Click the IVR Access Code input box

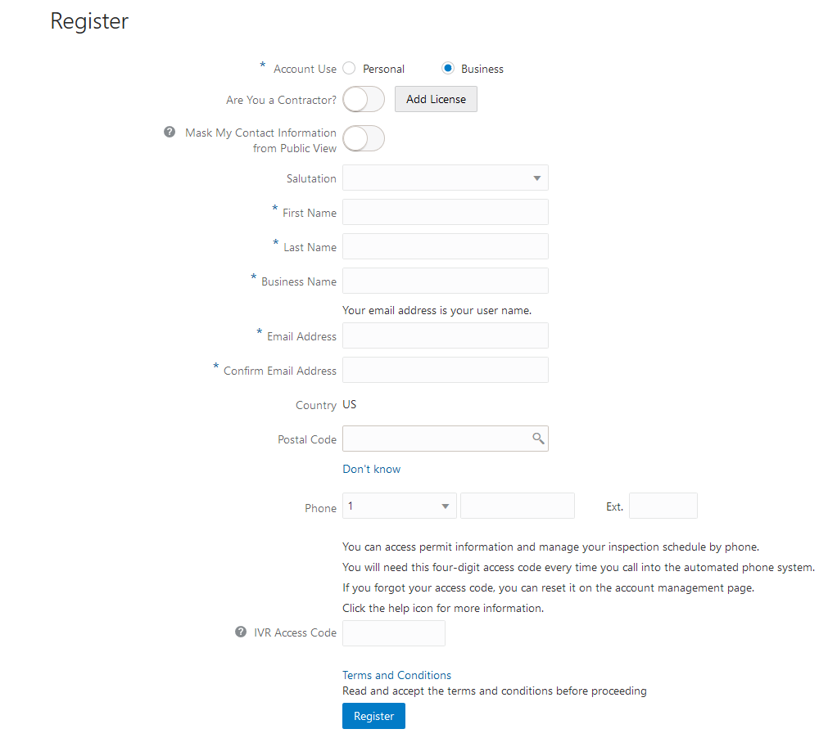pyautogui.click(x=393, y=632)
